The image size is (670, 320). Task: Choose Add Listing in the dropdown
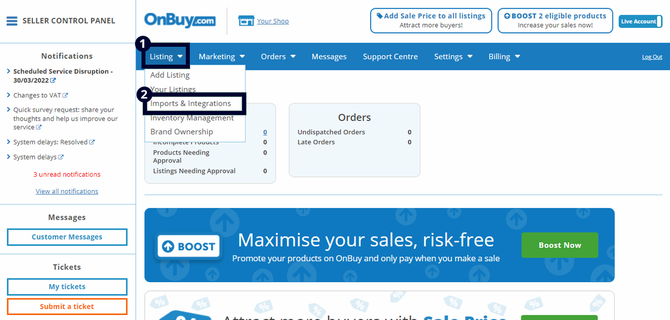click(170, 75)
